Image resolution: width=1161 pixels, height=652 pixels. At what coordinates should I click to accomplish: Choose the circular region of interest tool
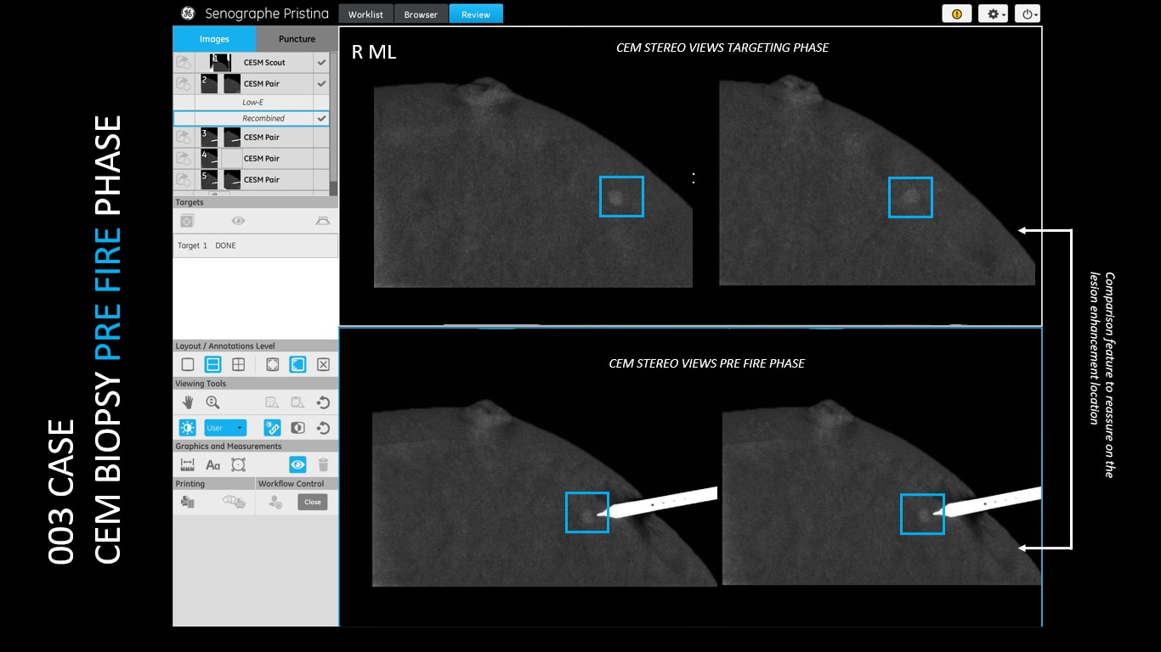[x=238, y=464]
